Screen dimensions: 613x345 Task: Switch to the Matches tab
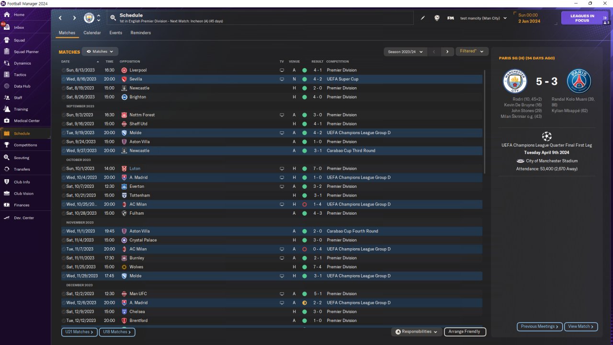[x=67, y=33]
